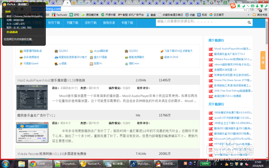Open the yy语音 link
Viewport: 269px width, 168px height.
coord(63,63)
